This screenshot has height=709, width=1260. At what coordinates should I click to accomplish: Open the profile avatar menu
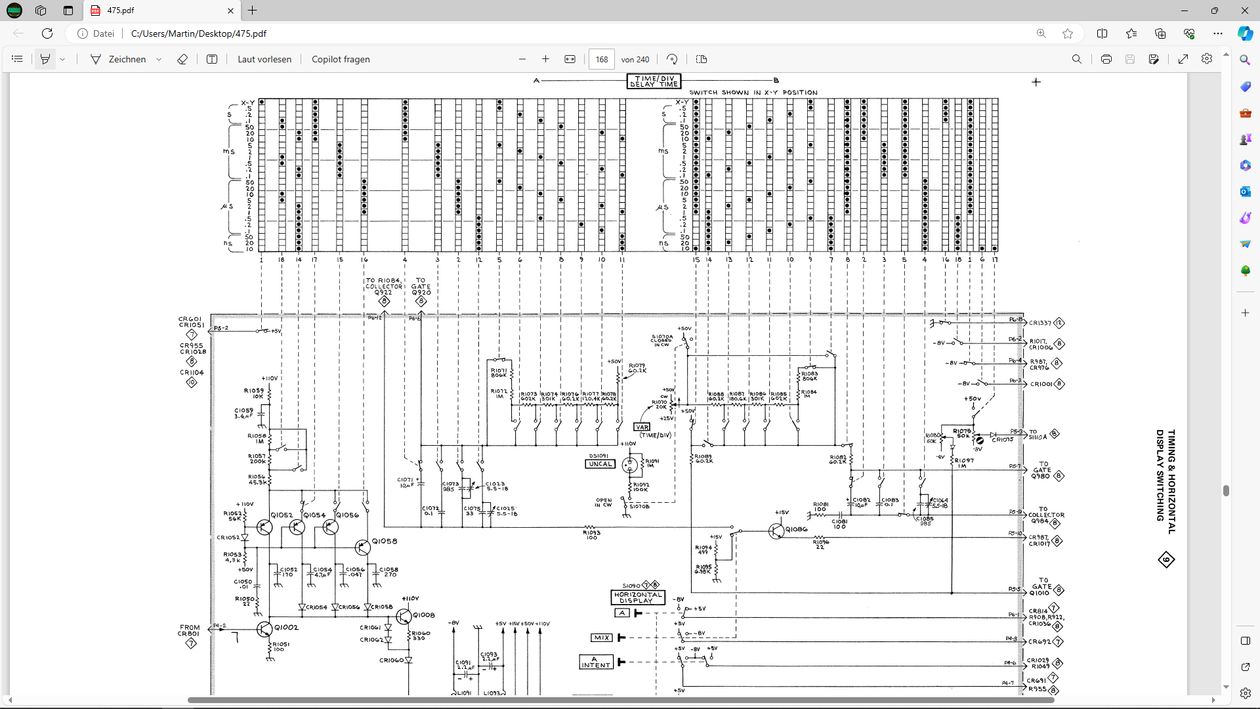coord(14,11)
